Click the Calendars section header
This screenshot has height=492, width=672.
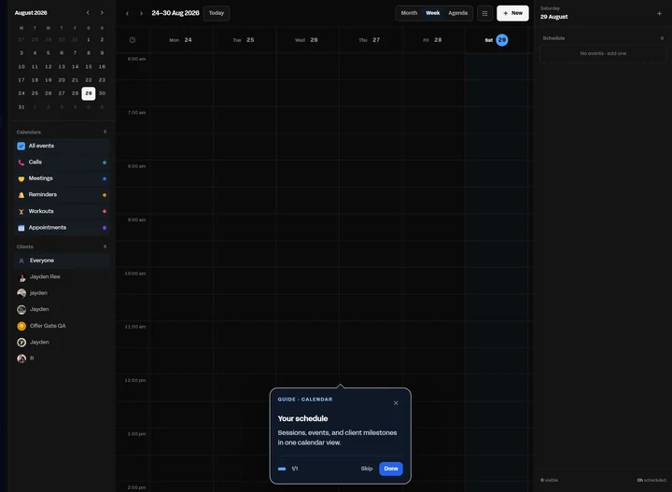[29, 132]
